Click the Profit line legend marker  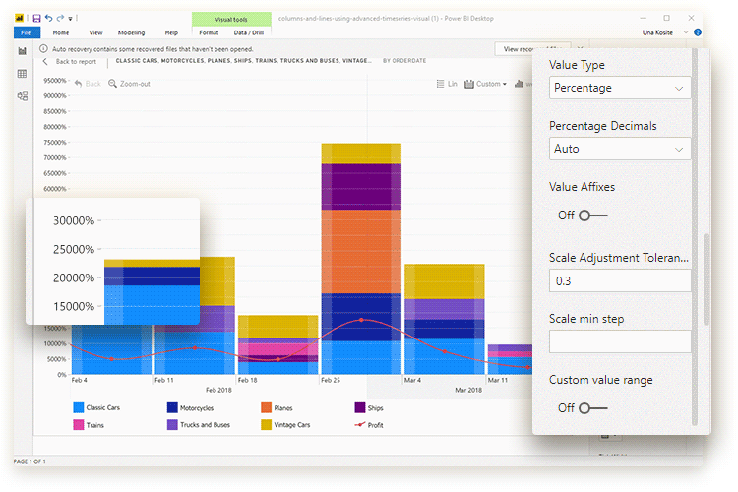coord(360,425)
